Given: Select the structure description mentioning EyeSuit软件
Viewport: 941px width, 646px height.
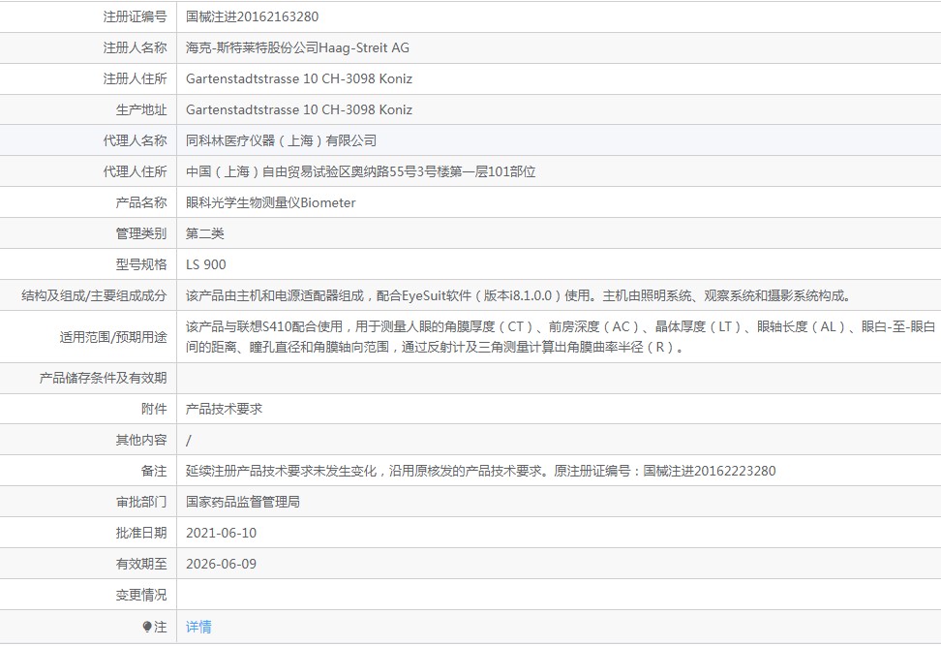Looking at the screenshot, I should click(519, 295).
